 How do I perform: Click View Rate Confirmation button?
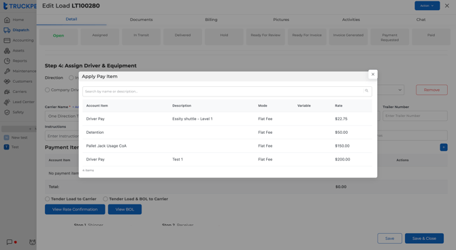[75, 209]
